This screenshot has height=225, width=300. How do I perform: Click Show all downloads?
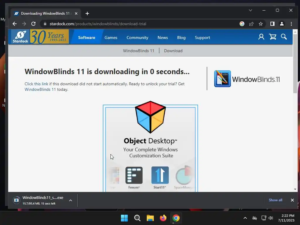[x=275, y=200]
